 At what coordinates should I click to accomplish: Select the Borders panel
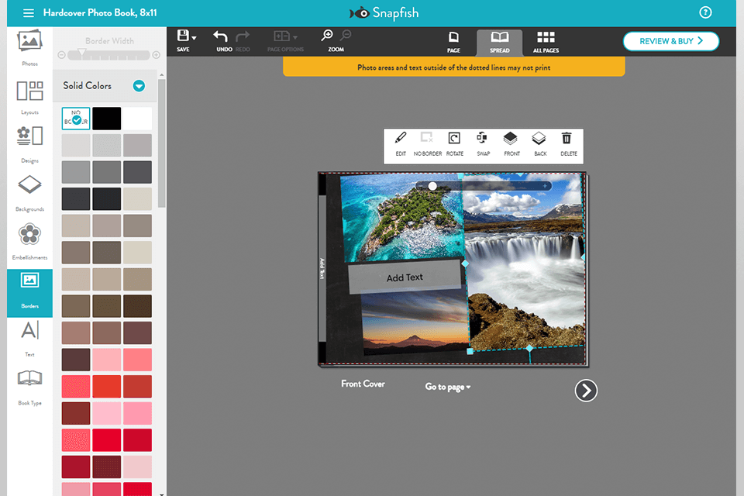tap(29, 293)
